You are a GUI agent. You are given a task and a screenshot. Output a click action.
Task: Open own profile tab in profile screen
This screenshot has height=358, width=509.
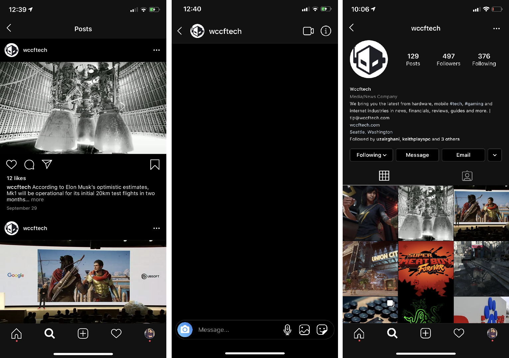(492, 333)
